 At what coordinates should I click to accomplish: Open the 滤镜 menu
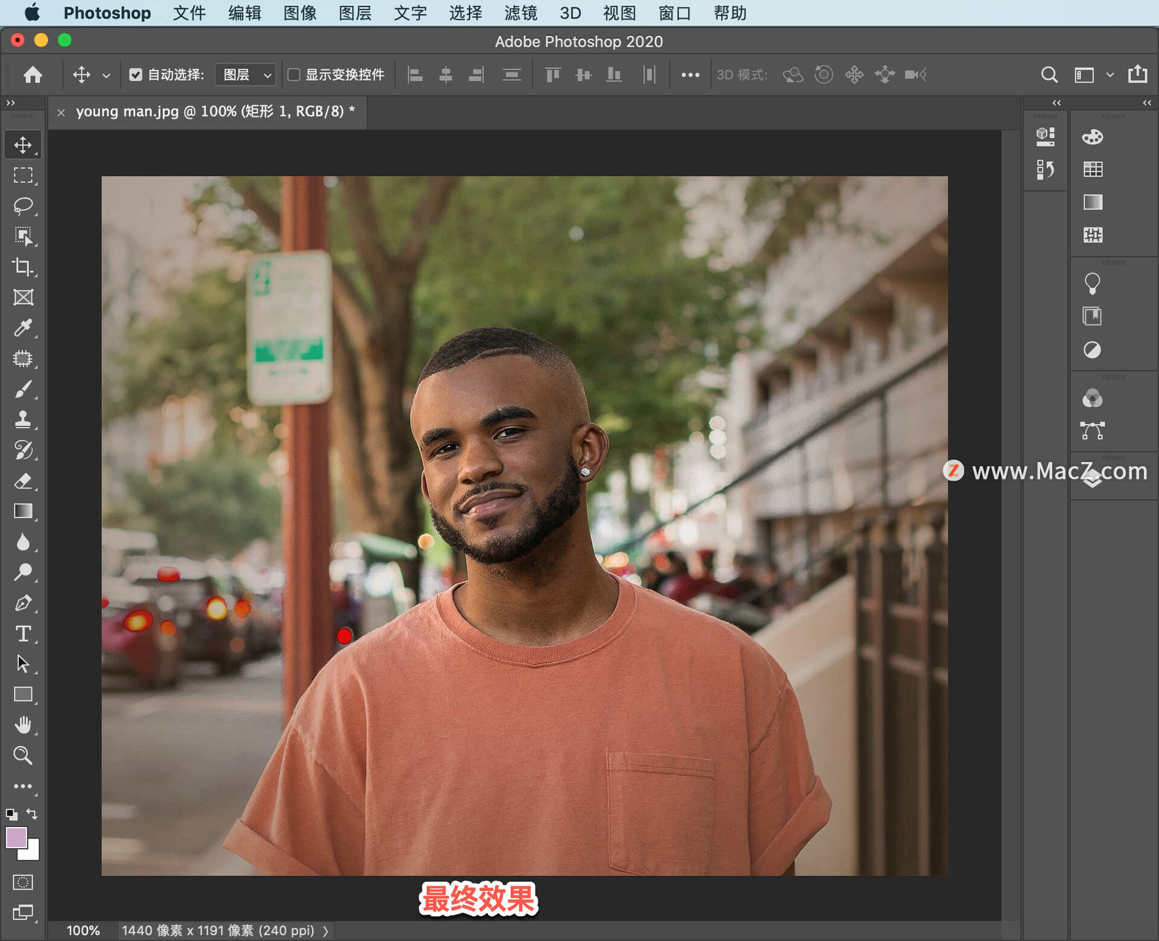click(521, 13)
